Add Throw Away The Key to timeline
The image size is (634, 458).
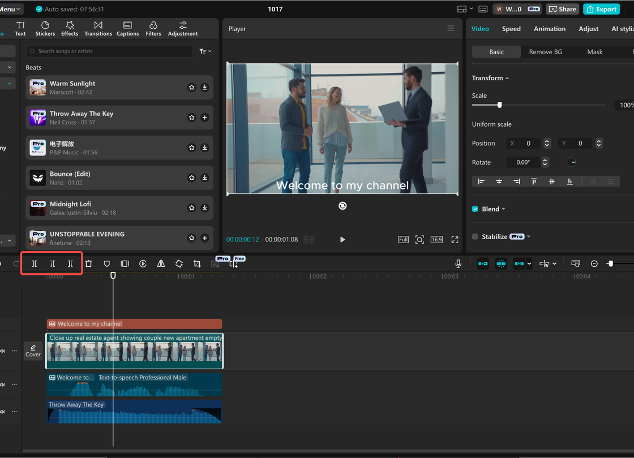[x=204, y=118]
